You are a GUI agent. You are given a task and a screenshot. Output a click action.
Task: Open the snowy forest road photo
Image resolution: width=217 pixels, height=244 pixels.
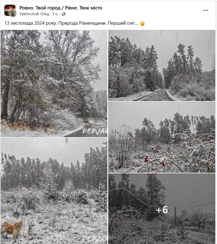pos(162,66)
